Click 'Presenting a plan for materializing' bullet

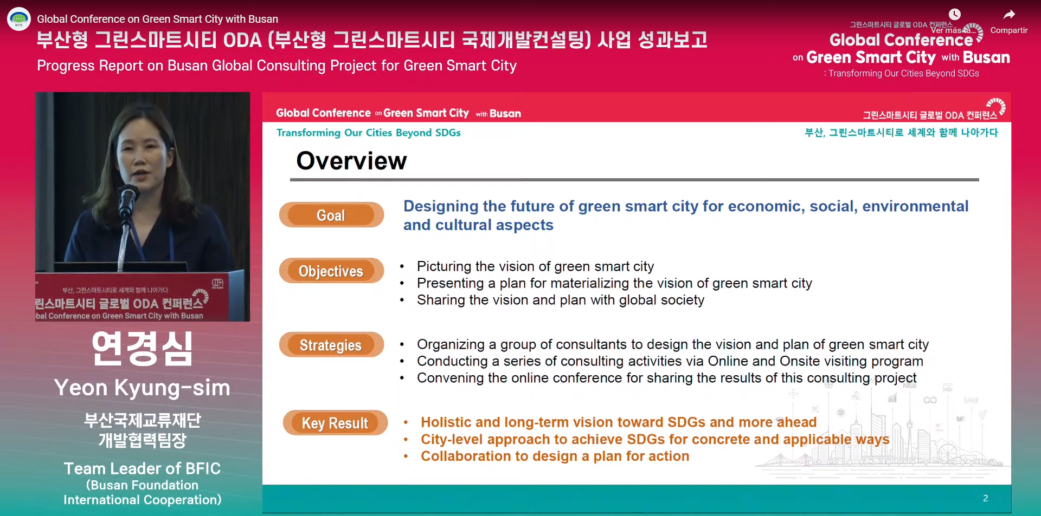tap(614, 283)
